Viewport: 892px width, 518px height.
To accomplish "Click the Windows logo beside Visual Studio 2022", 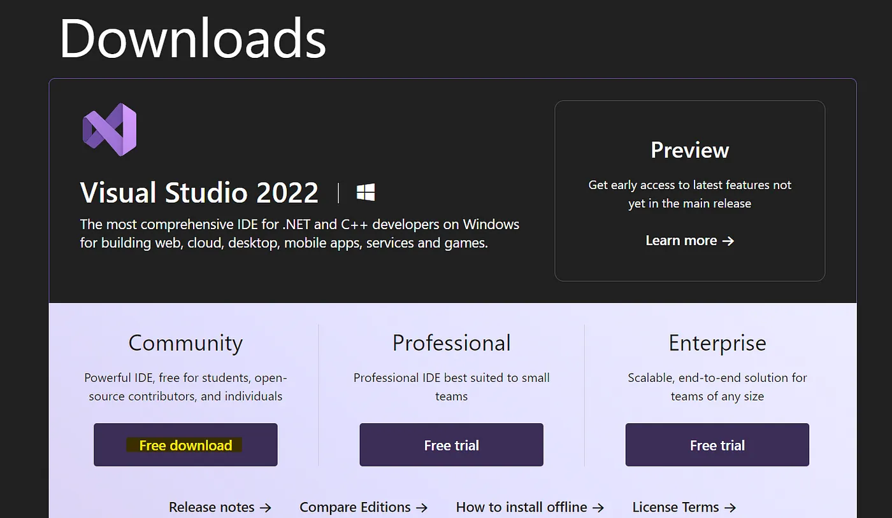I will 366,192.
